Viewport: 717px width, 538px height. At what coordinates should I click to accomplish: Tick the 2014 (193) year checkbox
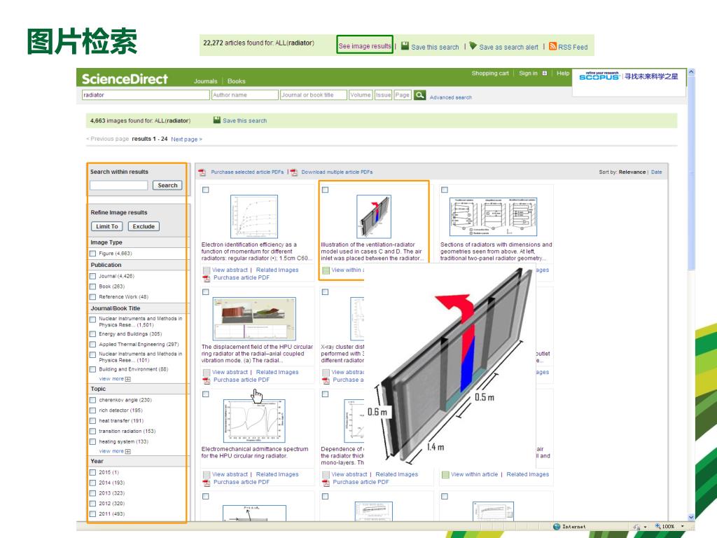click(93, 483)
